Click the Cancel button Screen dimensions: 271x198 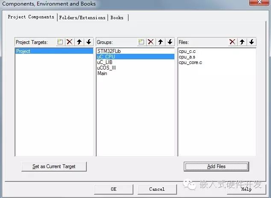click(x=157, y=189)
